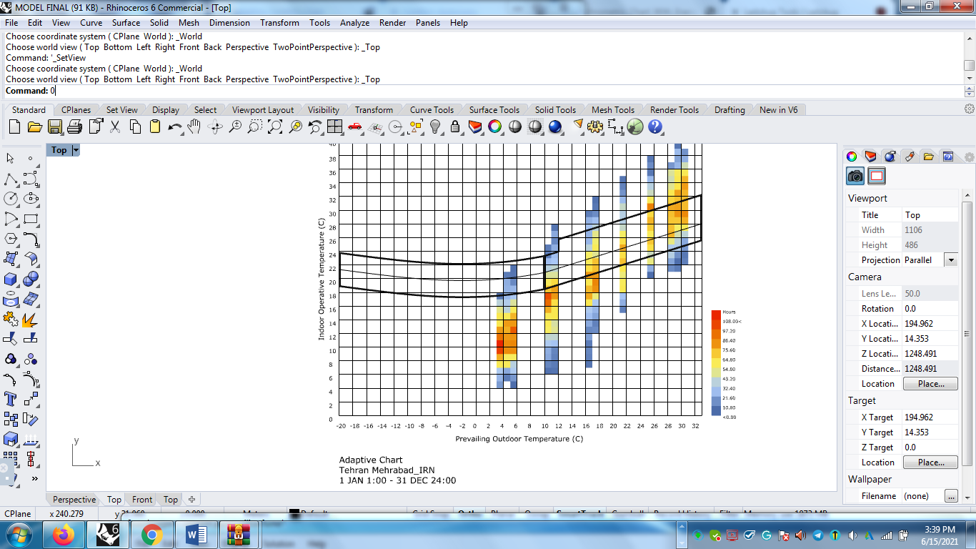Click the wallpaper Filename browse button
Screen dimensions: 976x549
click(951, 496)
